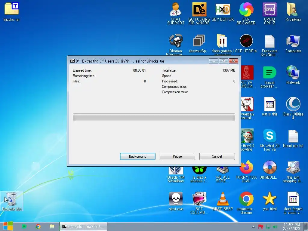Open the network tray icon
The image size is (308, 231).
[x=268, y=227]
